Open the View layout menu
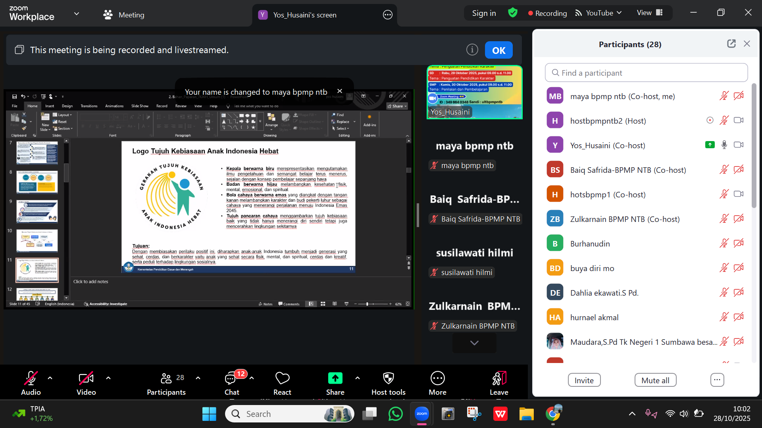The width and height of the screenshot is (762, 428). tap(650, 13)
